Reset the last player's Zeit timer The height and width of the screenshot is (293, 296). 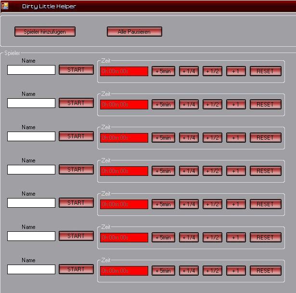point(266,271)
